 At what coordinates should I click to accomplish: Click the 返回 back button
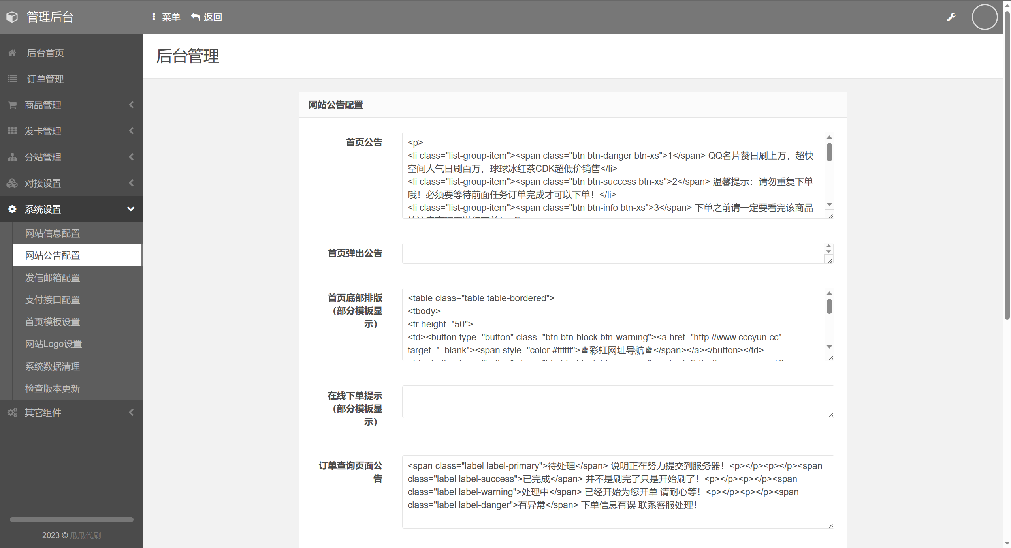[x=207, y=17]
